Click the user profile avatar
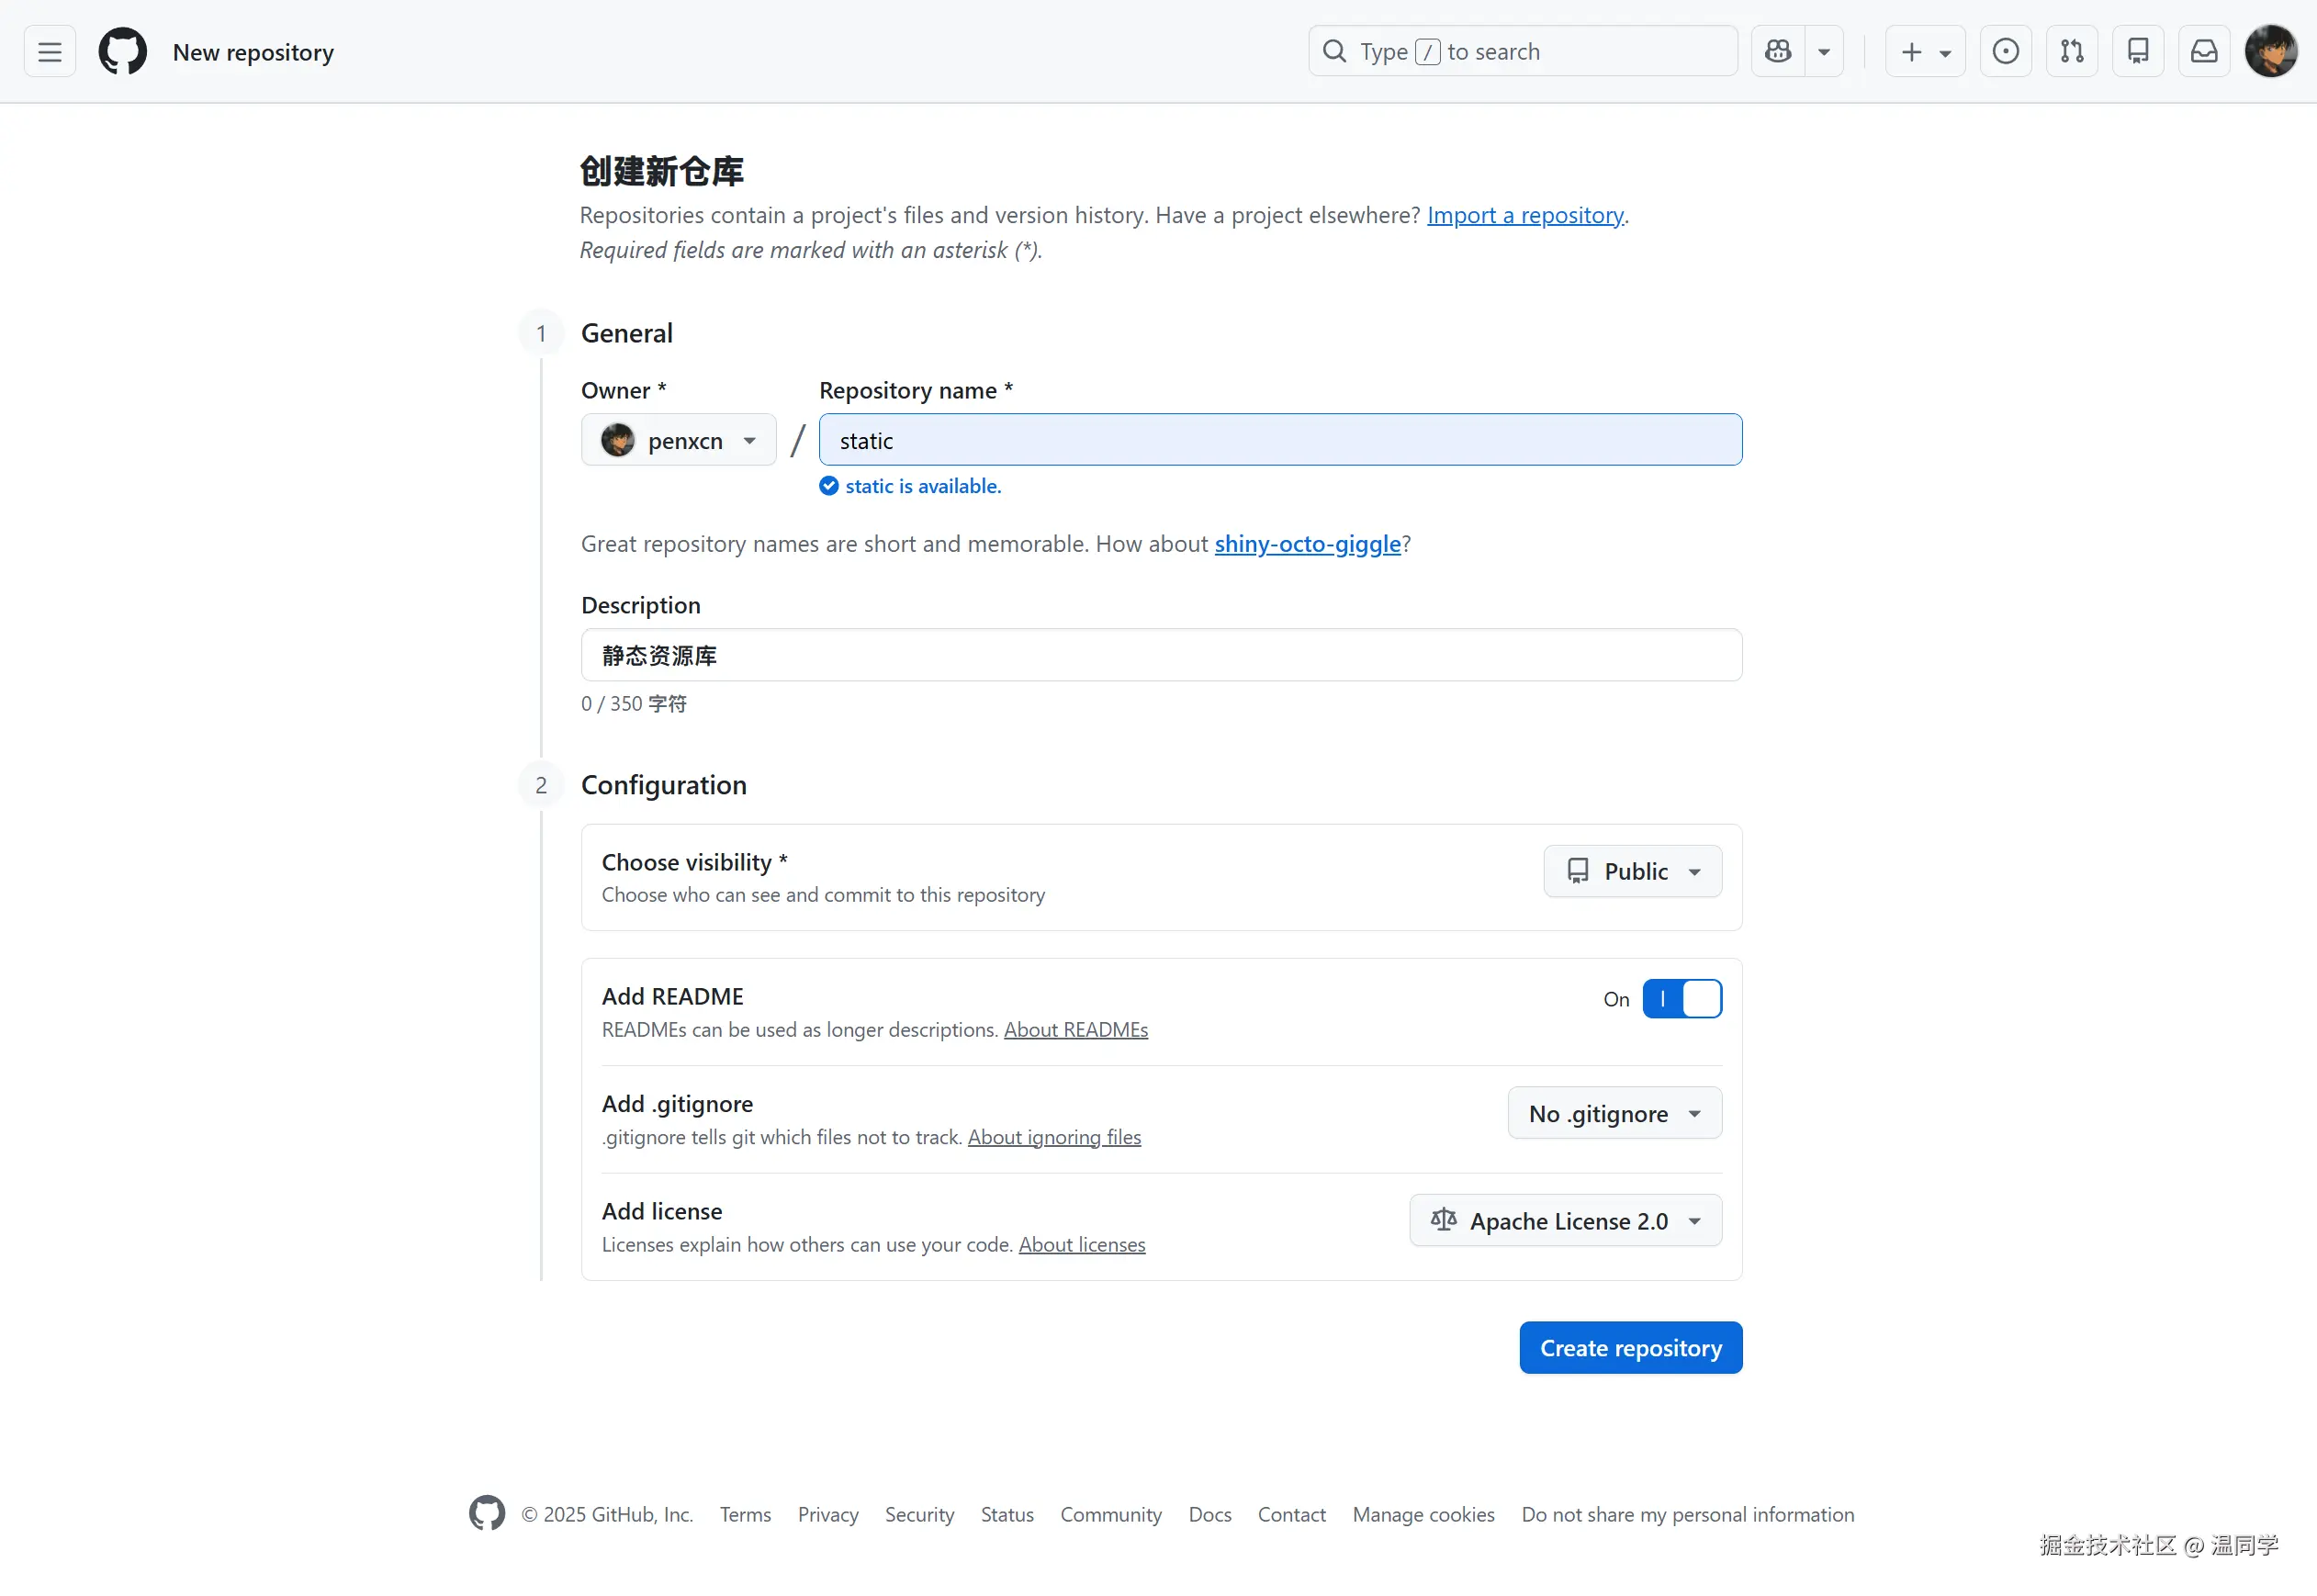Screen dimensions: 2317x1596 (x=2270, y=52)
